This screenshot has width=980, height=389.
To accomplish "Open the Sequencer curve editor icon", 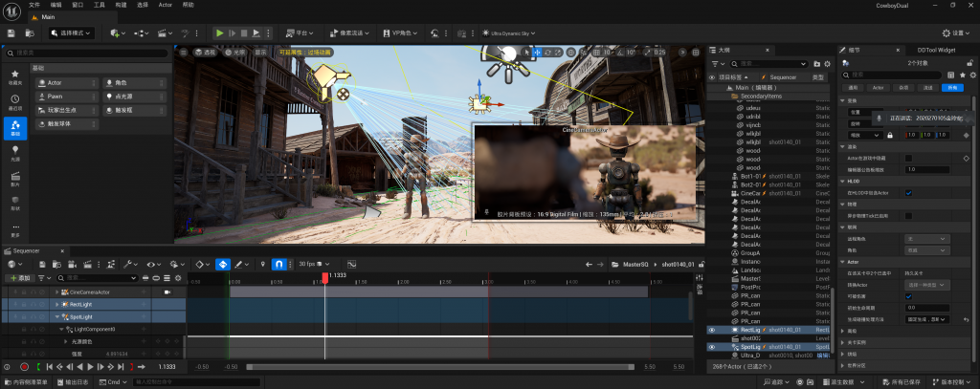I will [351, 263].
